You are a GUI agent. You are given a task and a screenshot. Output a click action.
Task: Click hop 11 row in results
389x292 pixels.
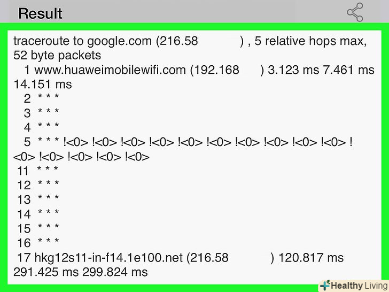(37, 171)
